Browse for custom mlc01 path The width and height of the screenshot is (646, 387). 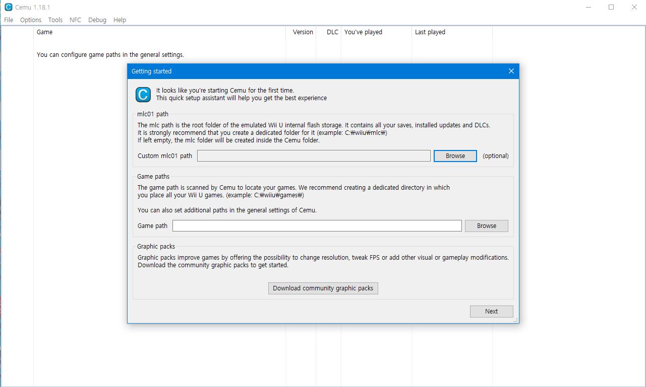(x=455, y=156)
